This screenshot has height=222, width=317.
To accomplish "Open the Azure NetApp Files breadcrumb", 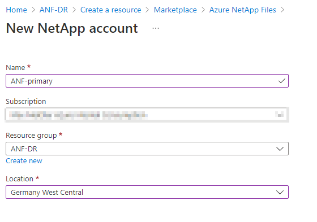I will (242, 10).
